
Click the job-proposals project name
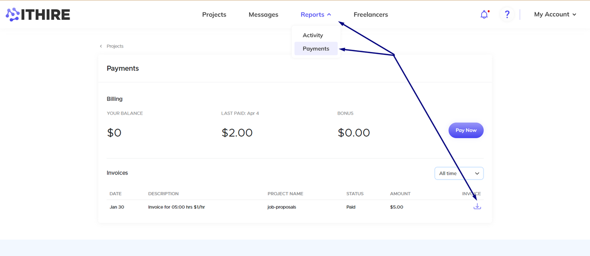click(x=282, y=207)
